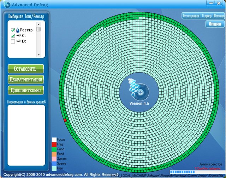Click the C: drive icon
The height and width of the screenshot is (178, 226).
click(x=18, y=36)
